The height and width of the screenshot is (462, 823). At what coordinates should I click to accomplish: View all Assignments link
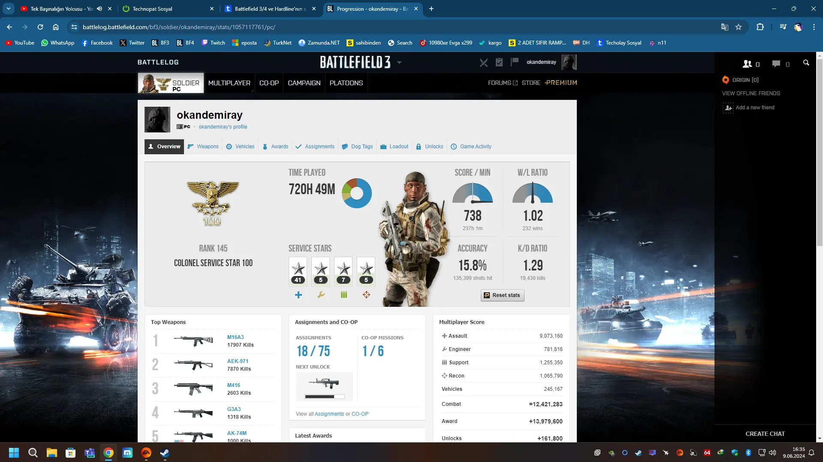point(329,414)
